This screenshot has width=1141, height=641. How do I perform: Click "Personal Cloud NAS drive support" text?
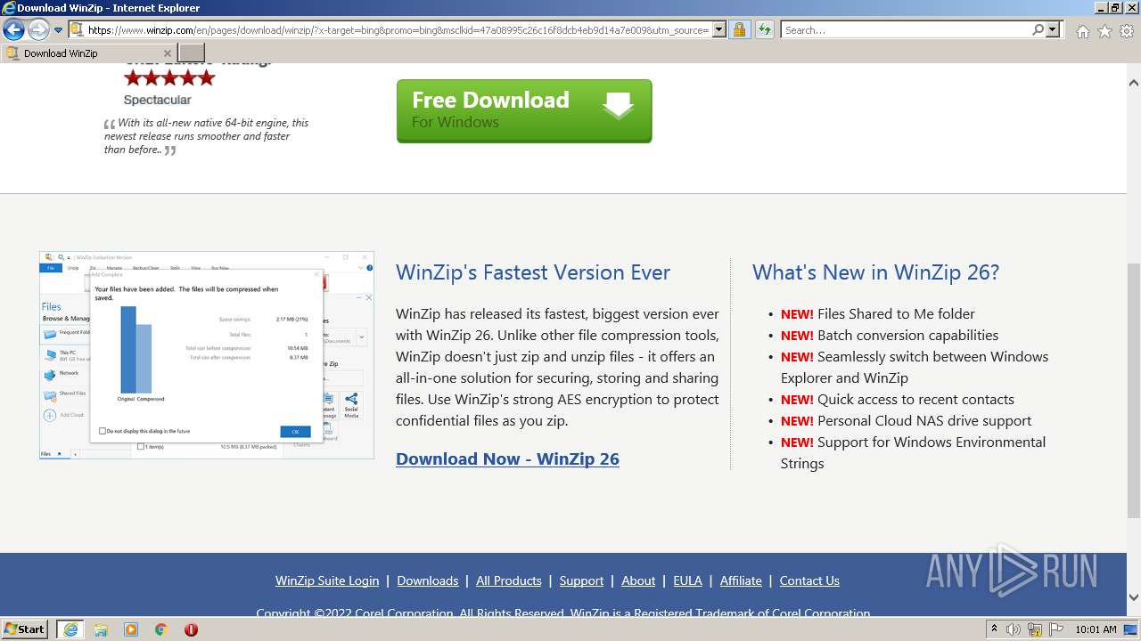point(924,420)
